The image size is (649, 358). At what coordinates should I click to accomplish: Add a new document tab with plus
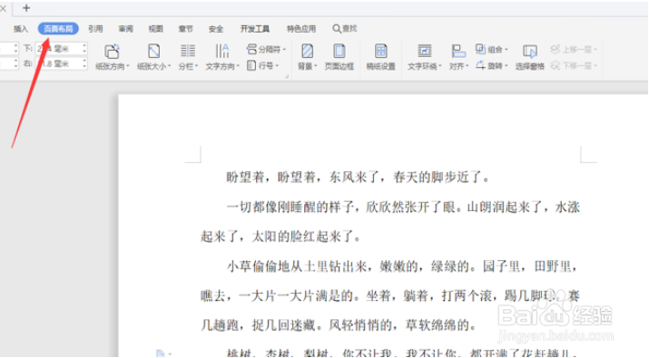26,8
